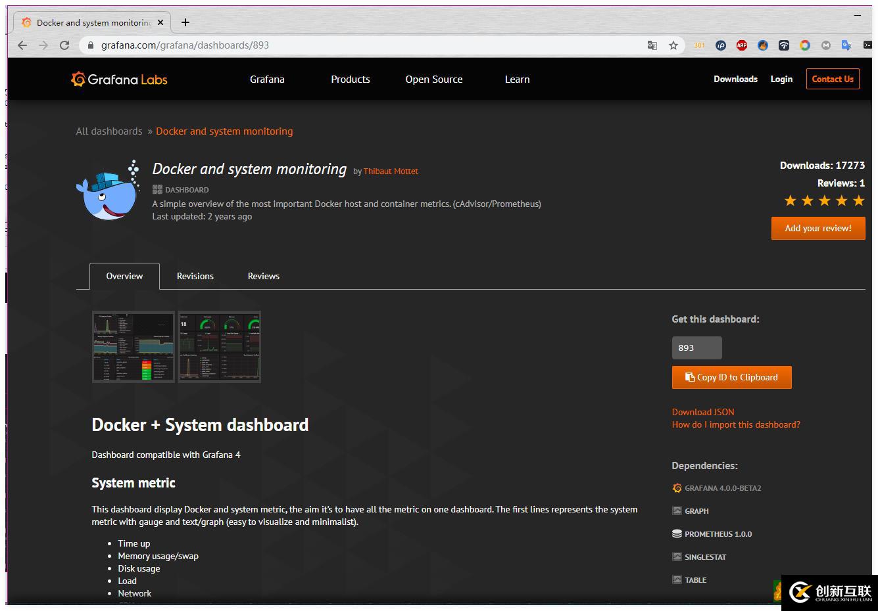This screenshot has width=878, height=611.
Task: Close the Docker and system monitoring tab
Action: coord(160,22)
